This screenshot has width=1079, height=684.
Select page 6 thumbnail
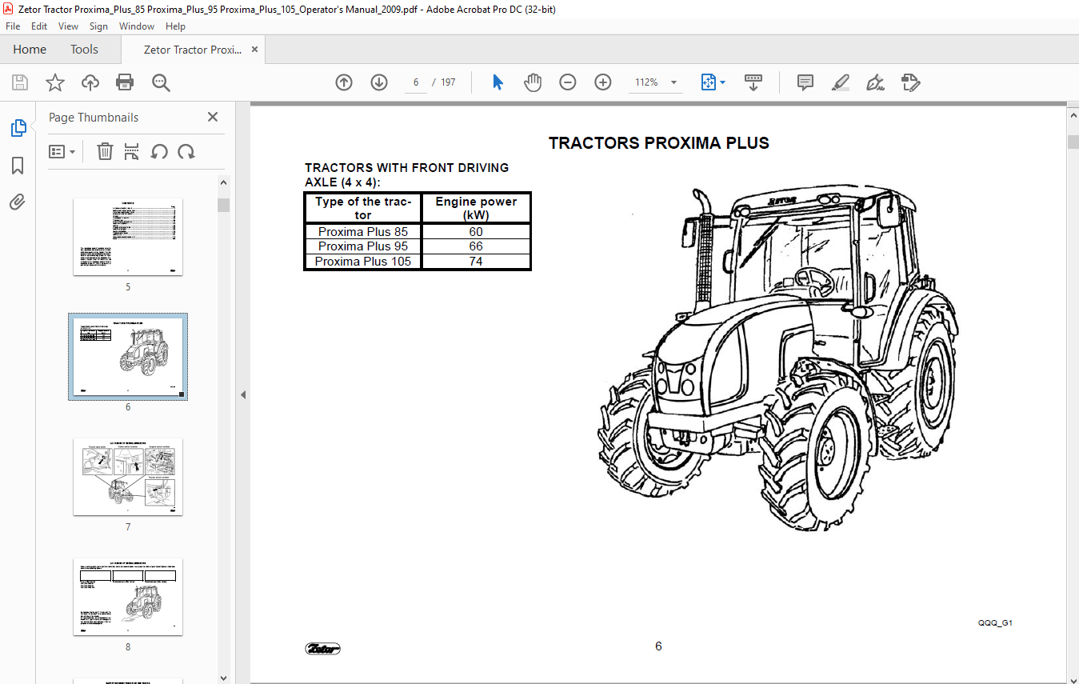[128, 357]
